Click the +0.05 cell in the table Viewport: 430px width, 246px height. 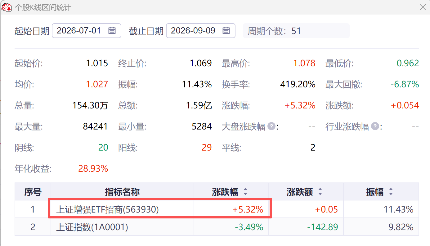point(326,210)
